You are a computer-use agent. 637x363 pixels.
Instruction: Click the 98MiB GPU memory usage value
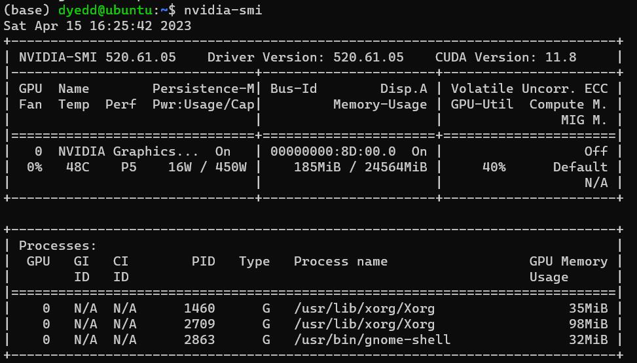[588, 324]
